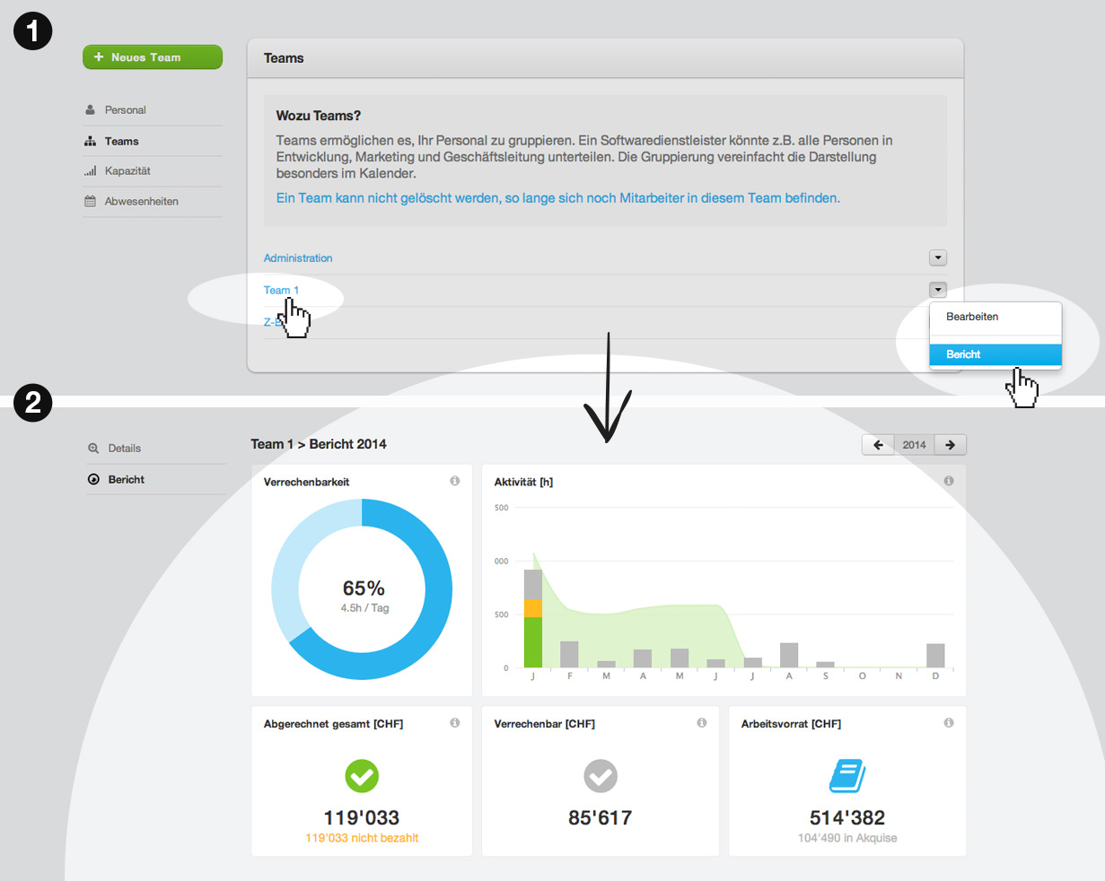This screenshot has height=881, width=1105.
Task: Click the 514'382 amount
Action: click(x=847, y=818)
